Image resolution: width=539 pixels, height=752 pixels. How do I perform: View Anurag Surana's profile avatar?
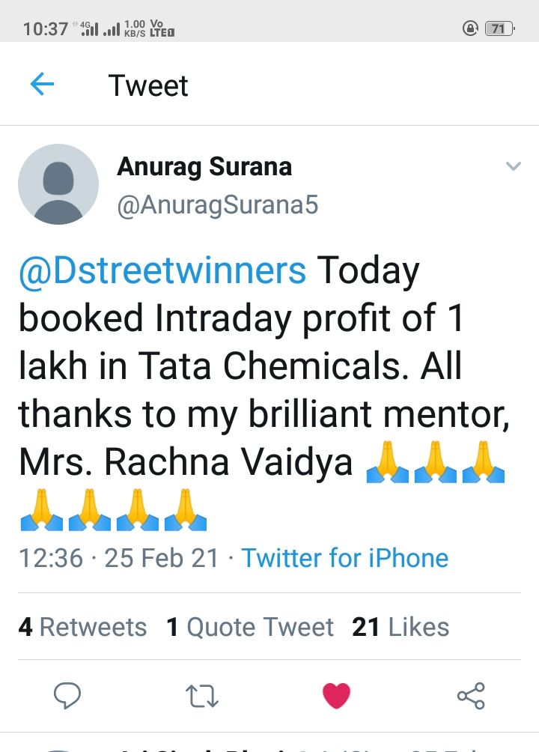tap(58, 184)
